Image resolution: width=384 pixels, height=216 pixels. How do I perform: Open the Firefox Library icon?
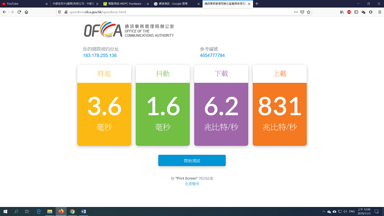342,12
